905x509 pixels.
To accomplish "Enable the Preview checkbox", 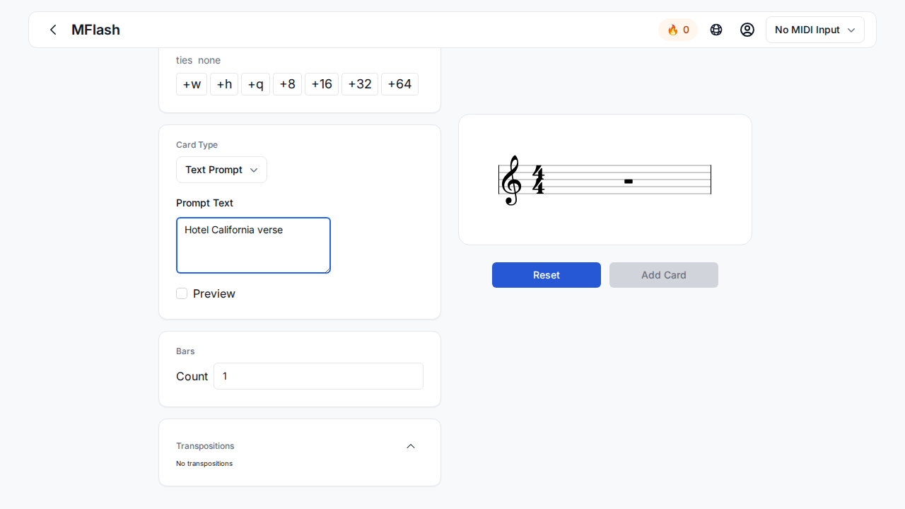I will click(x=182, y=293).
